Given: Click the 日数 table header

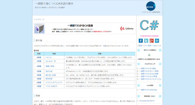Looking at the screenshot, I should point(39,54).
